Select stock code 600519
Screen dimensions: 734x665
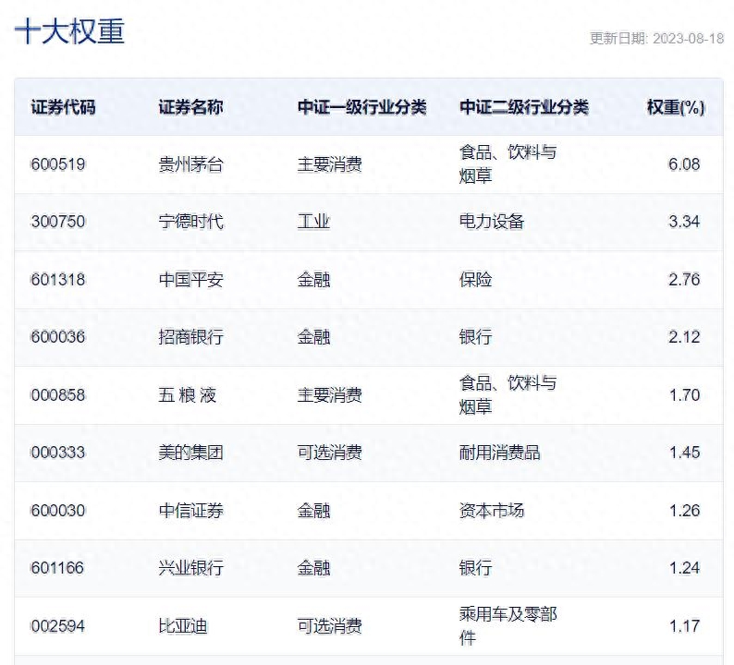click(x=58, y=164)
